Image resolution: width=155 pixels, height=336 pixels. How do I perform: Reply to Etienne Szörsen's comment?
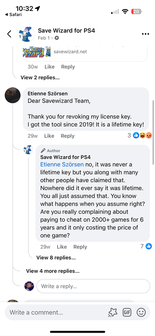pyautogui.click(x=68, y=136)
